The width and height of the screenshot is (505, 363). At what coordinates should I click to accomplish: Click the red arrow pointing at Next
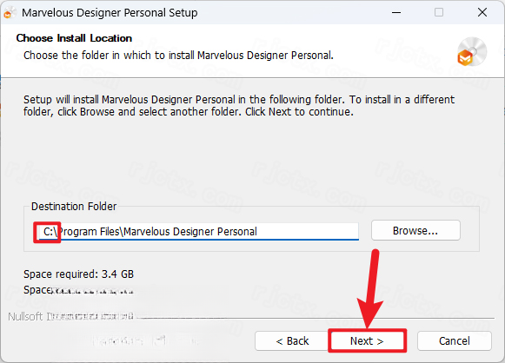click(x=370, y=288)
